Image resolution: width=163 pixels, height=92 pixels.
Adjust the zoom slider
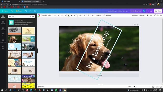tap(135, 87)
